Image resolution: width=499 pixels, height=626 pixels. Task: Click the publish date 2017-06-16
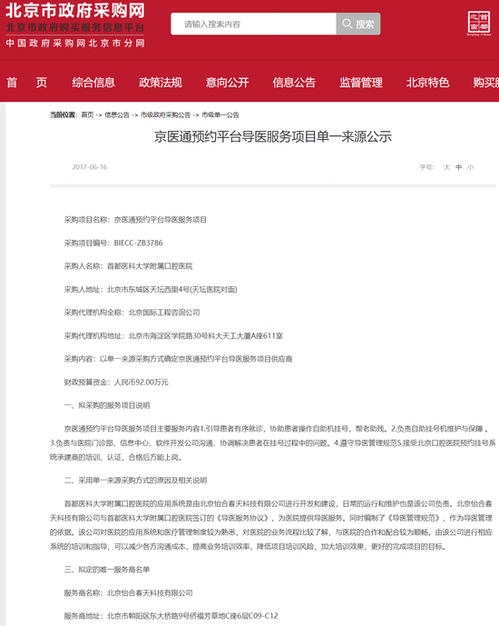click(90, 167)
